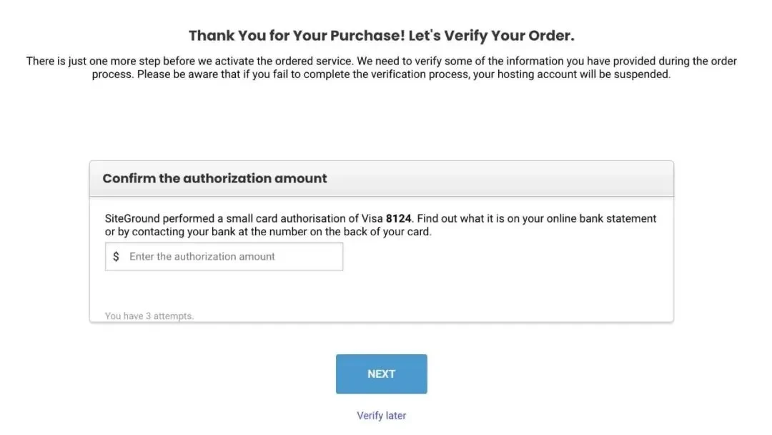The image size is (772, 435).
Task: Click the 'You have 3 attempts' notice
Action: click(149, 316)
